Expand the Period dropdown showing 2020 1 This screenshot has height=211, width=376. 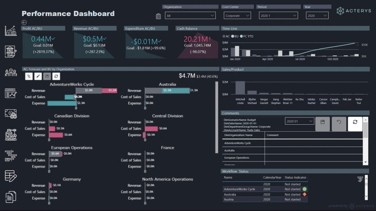tap(278, 16)
